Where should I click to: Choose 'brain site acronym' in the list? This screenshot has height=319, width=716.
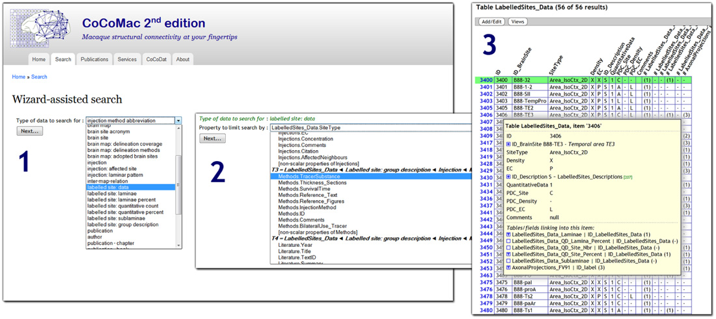109,131
